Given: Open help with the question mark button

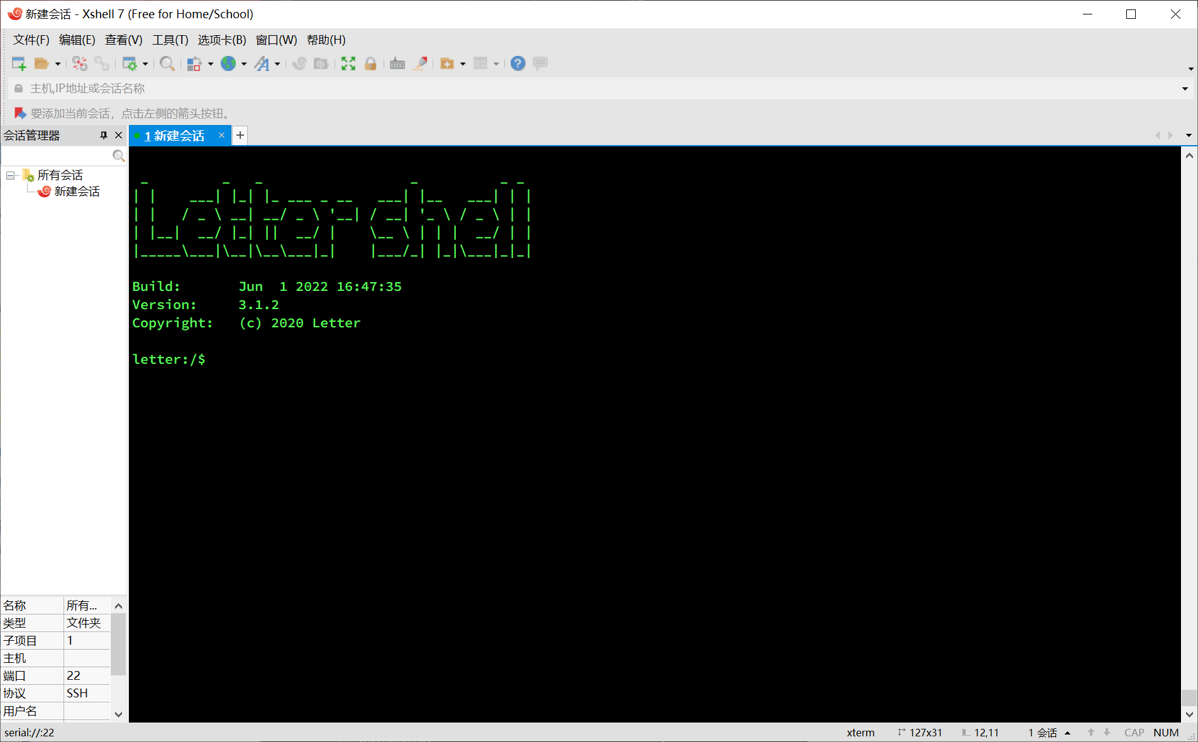Looking at the screenshot, I should coord(517,63).
